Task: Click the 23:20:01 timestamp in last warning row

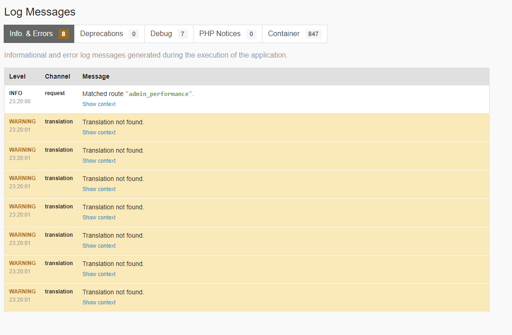Action: [x=20, y=300]
